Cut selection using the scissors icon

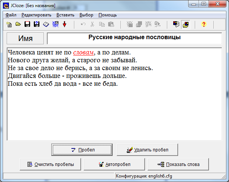(x=92, y=24)
